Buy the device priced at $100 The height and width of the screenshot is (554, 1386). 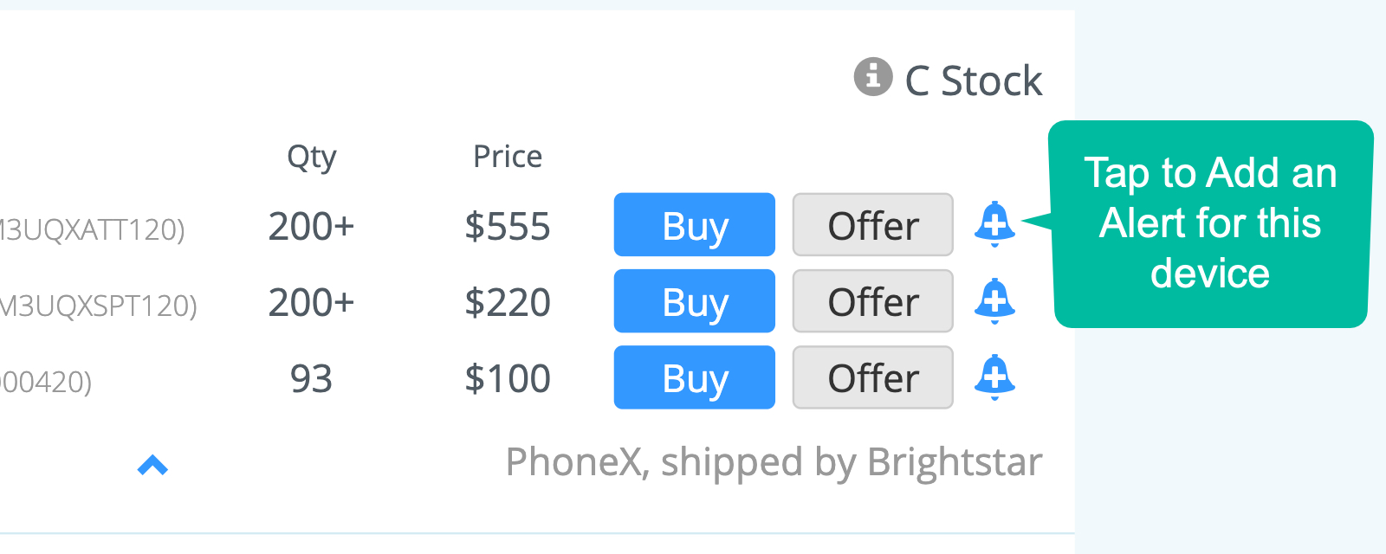[694, 377]
